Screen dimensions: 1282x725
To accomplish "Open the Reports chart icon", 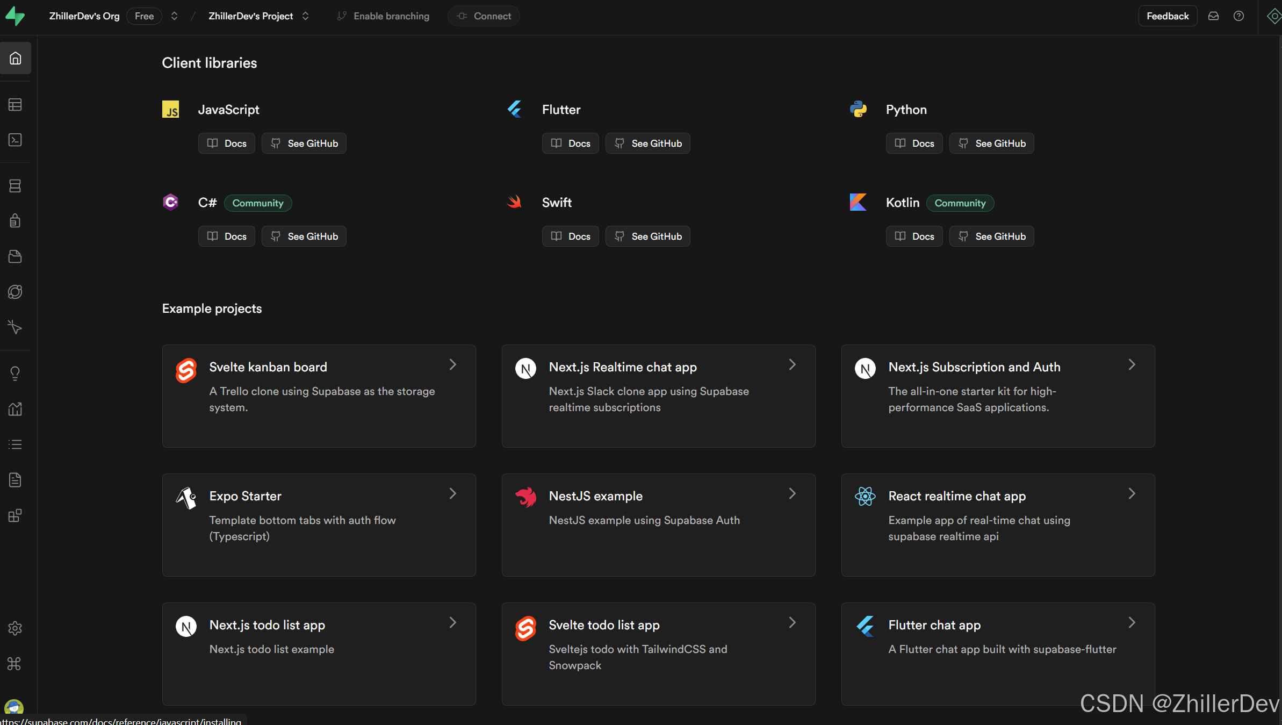I will (x=15, y=409).
